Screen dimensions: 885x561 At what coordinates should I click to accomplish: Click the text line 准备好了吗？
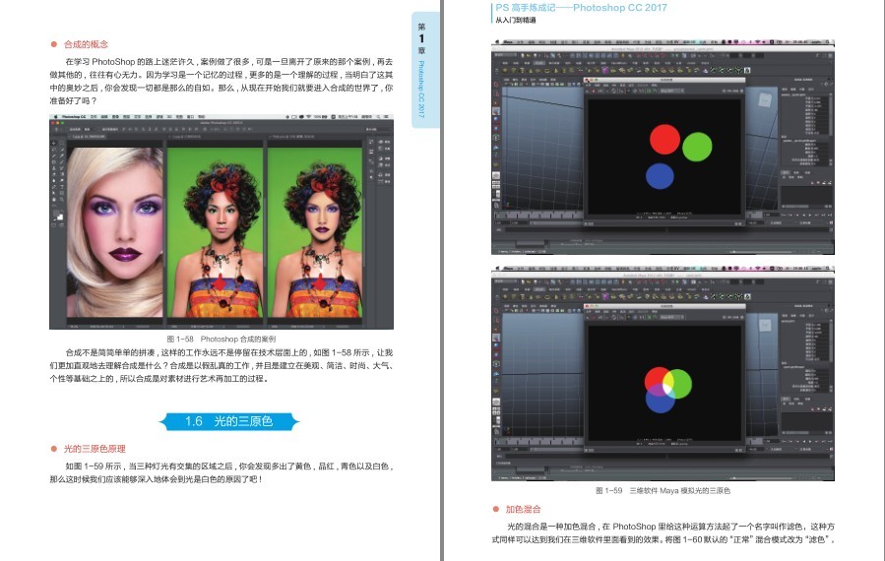(74, 100)
